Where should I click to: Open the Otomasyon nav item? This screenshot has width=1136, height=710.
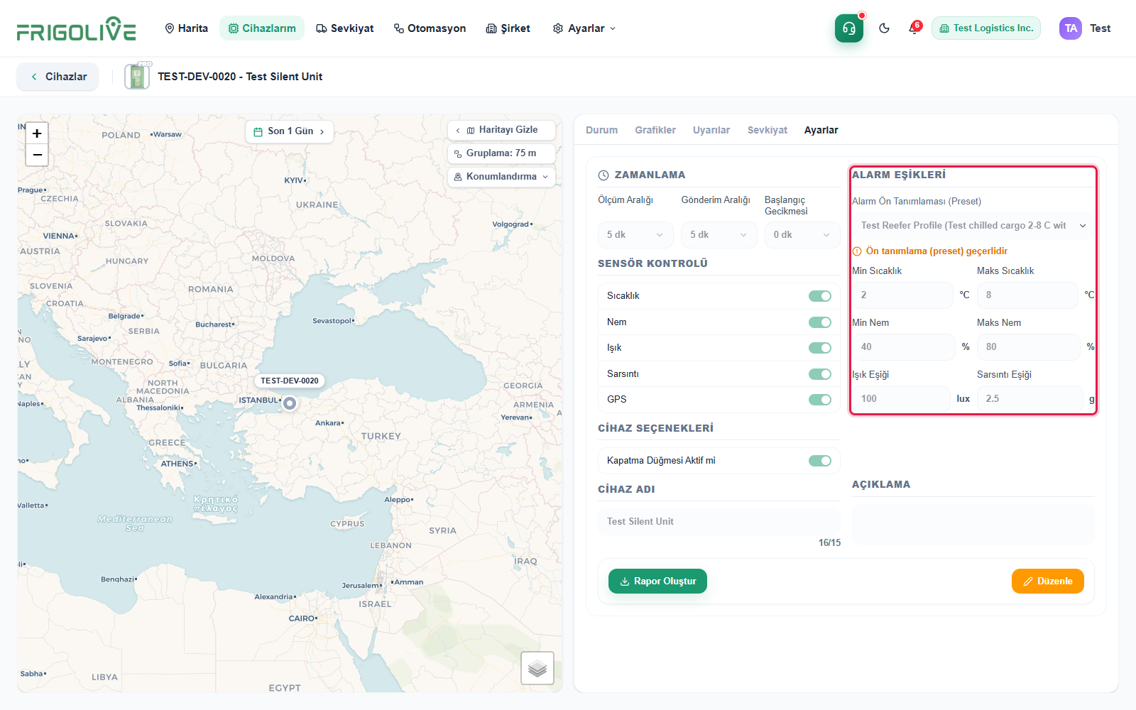pos(430,28)
